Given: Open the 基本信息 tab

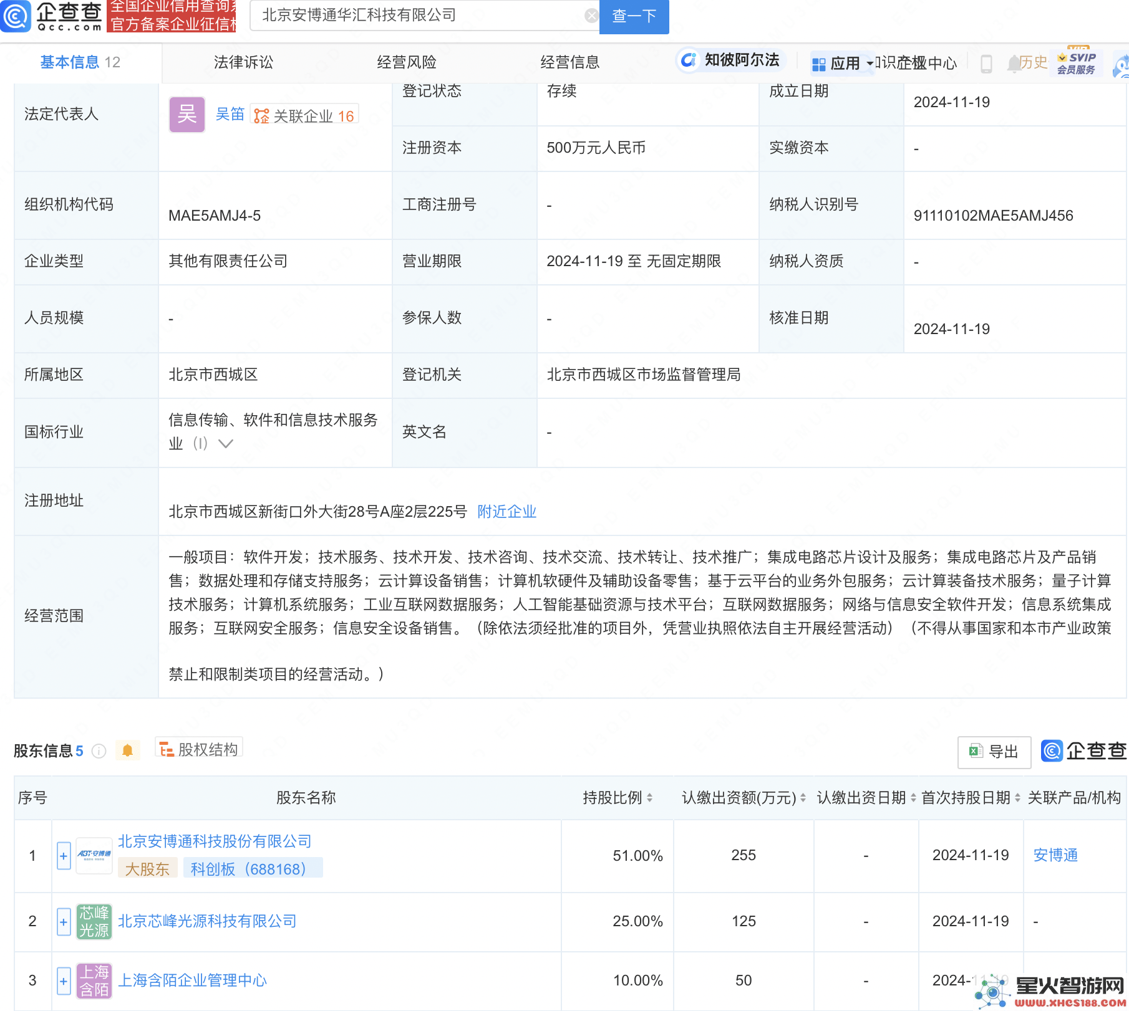Looking at the screenshot, I should [80, 62].
